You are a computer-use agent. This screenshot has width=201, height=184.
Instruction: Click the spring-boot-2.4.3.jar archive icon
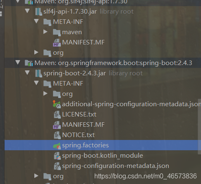click(x=38, y=73)
